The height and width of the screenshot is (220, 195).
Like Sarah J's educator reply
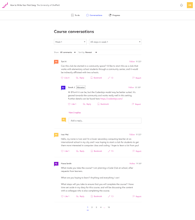point(72,104)
